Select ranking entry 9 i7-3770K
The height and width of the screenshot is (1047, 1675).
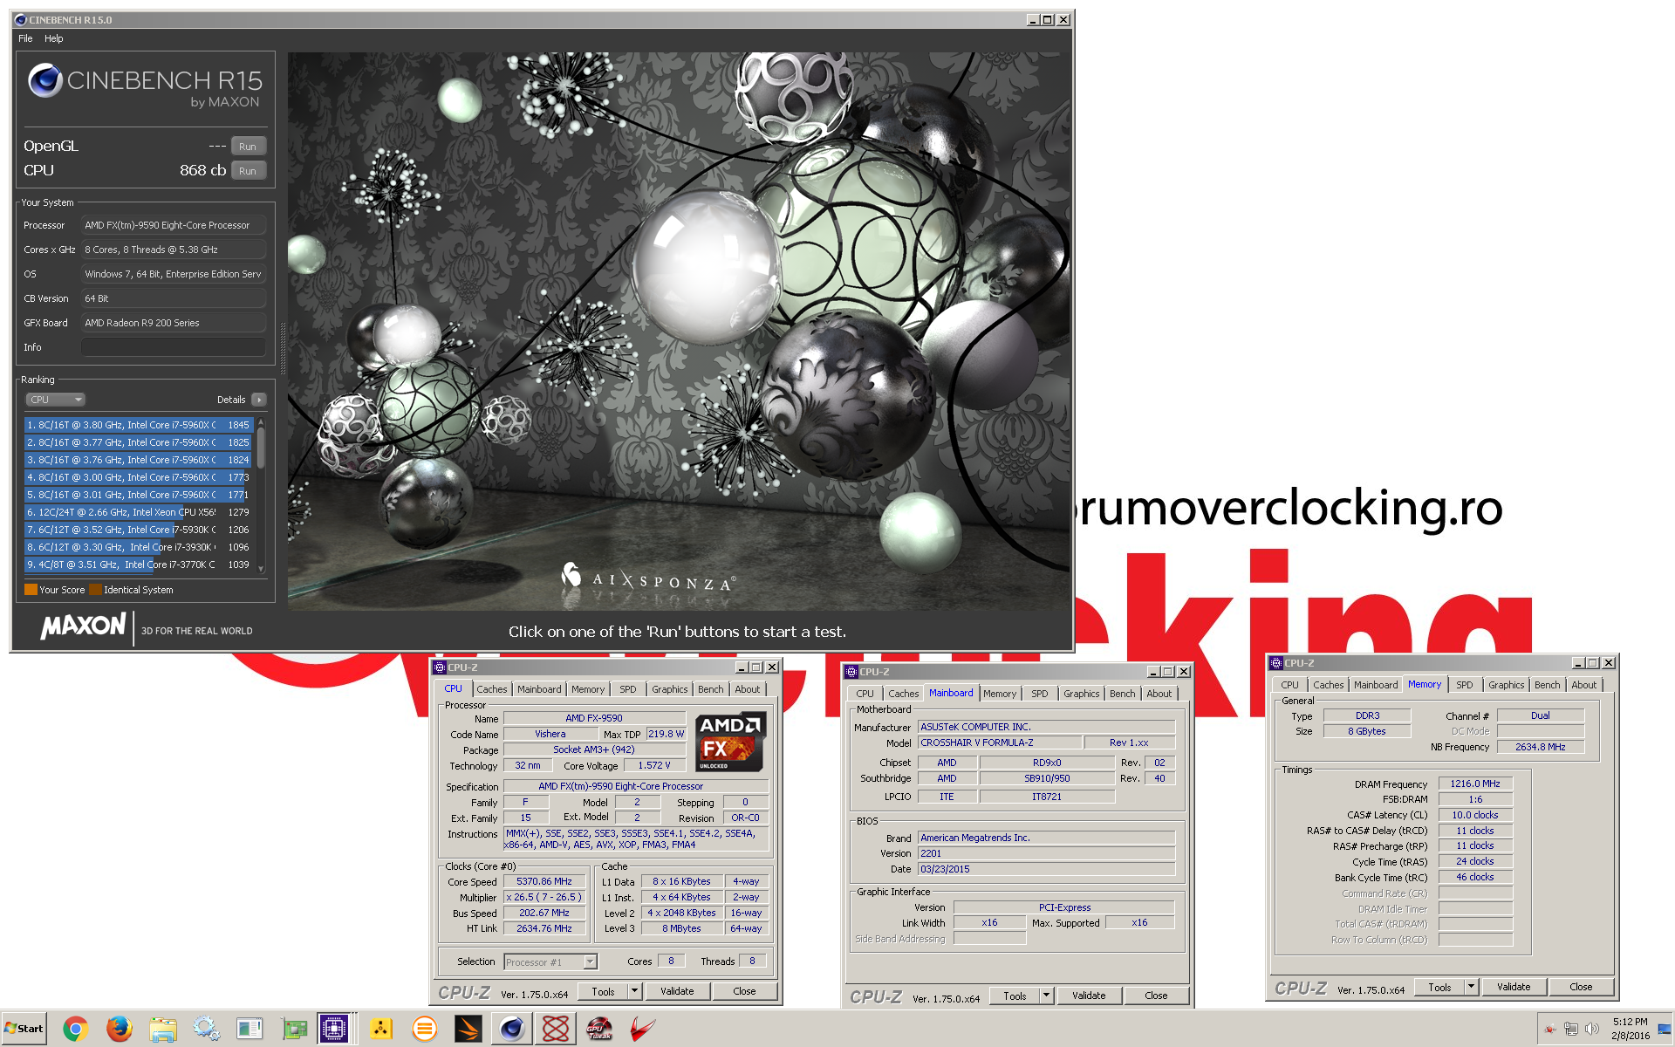pos(139,565)
